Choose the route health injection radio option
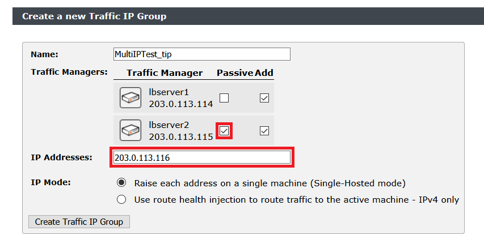Viewport: 484px width, 248px height. tap(121, 199)
